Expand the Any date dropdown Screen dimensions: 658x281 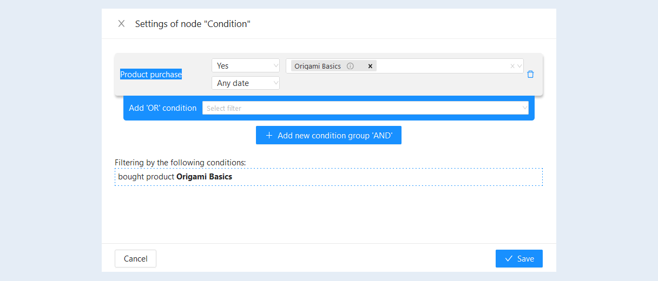pyautogui.click(x=246, y=83)
